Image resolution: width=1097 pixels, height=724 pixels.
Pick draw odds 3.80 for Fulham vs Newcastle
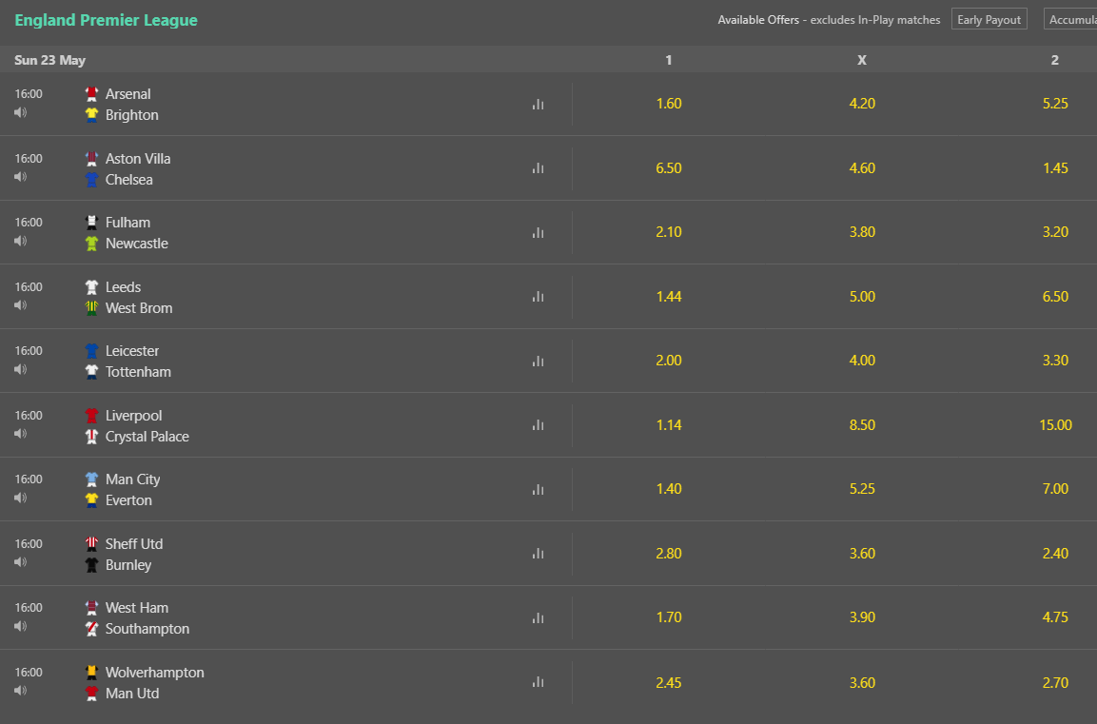pyautogui.click(x=862, y=232)
